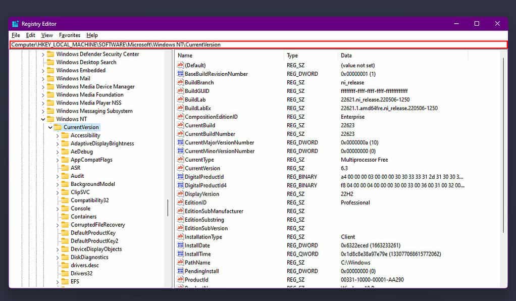The image size is (516, 301).
Task: Select the Compatibility32 key
Action: click(x=89, y=200)
